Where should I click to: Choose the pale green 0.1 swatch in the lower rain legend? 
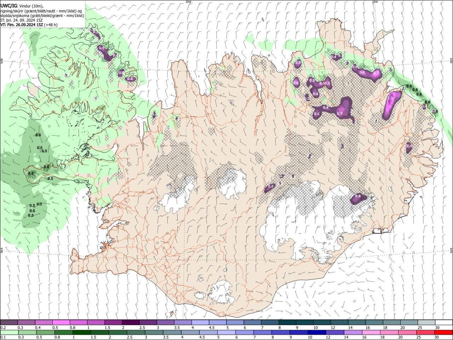9,332
